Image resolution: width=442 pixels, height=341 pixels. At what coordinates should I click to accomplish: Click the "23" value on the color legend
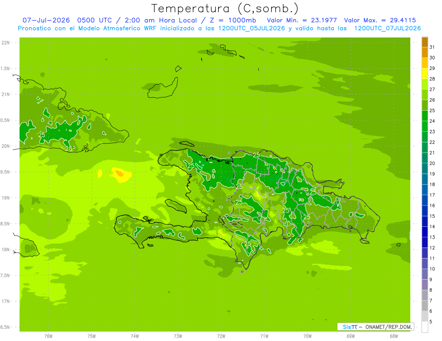(432, 131)
